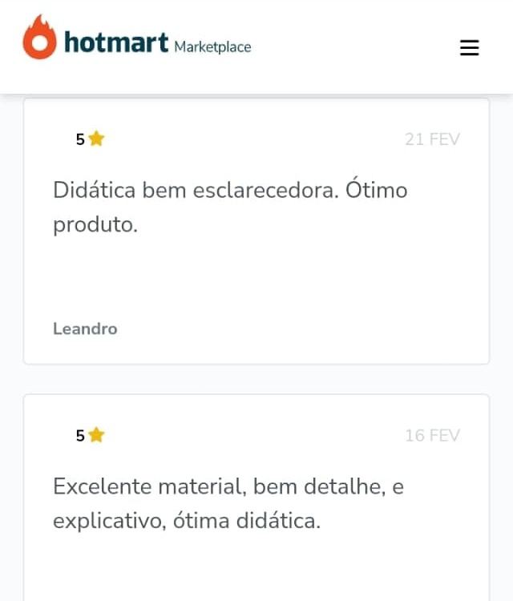Image resolution: width=513 pixels, height=601 pixels.
Task: Click the 21 FEV date label
Action: 432,139
